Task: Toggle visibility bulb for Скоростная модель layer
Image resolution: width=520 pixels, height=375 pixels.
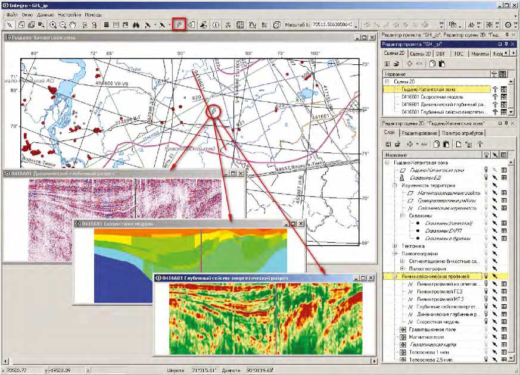Action: 487,320
